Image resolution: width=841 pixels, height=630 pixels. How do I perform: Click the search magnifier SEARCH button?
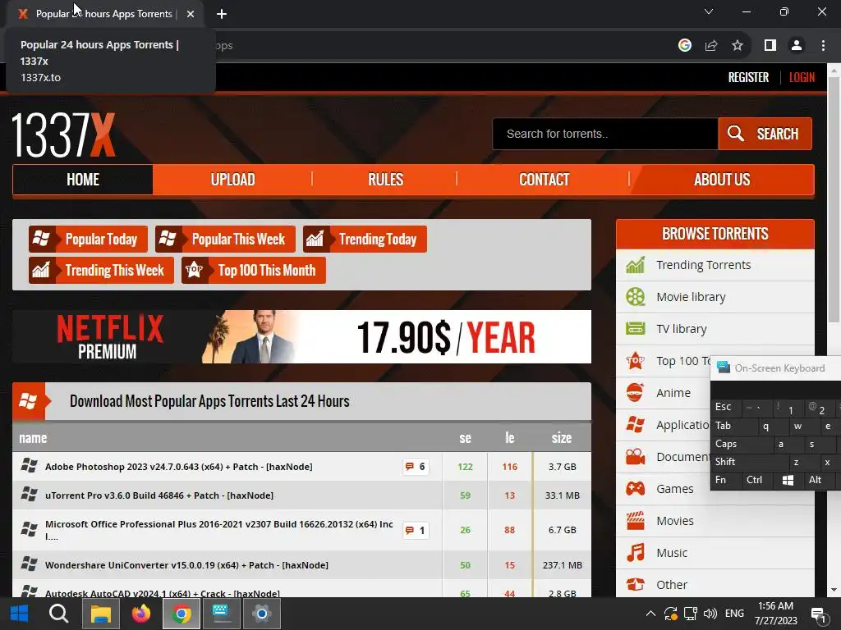click(x=765, y=134)
